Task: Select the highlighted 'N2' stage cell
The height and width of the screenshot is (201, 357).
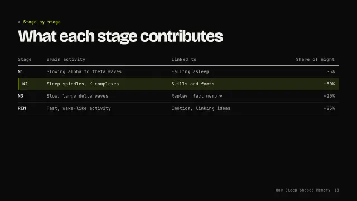Action: (25, 84)
